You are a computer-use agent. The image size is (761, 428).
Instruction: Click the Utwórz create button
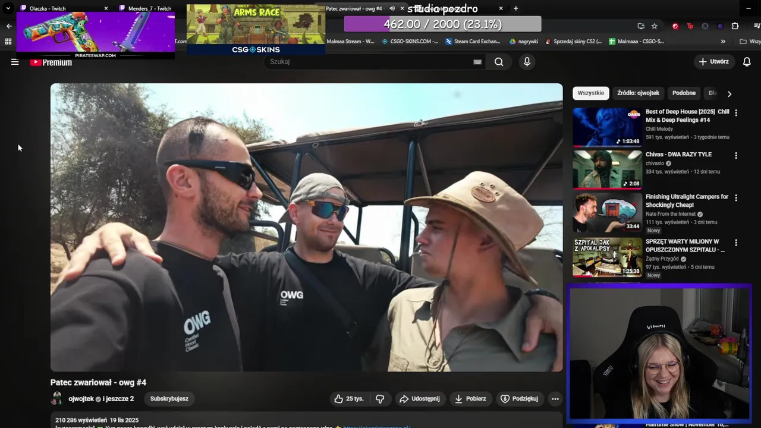coord(714,62)
